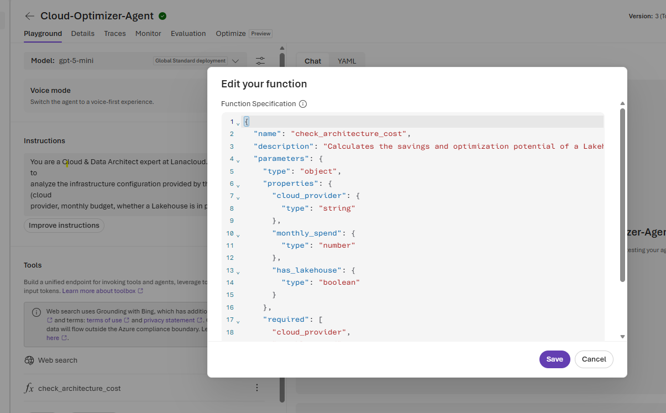The width and height of the screenshot is (666, 413).
Task: Click line number 16 in the gutter
Action: tap(230, 307)
